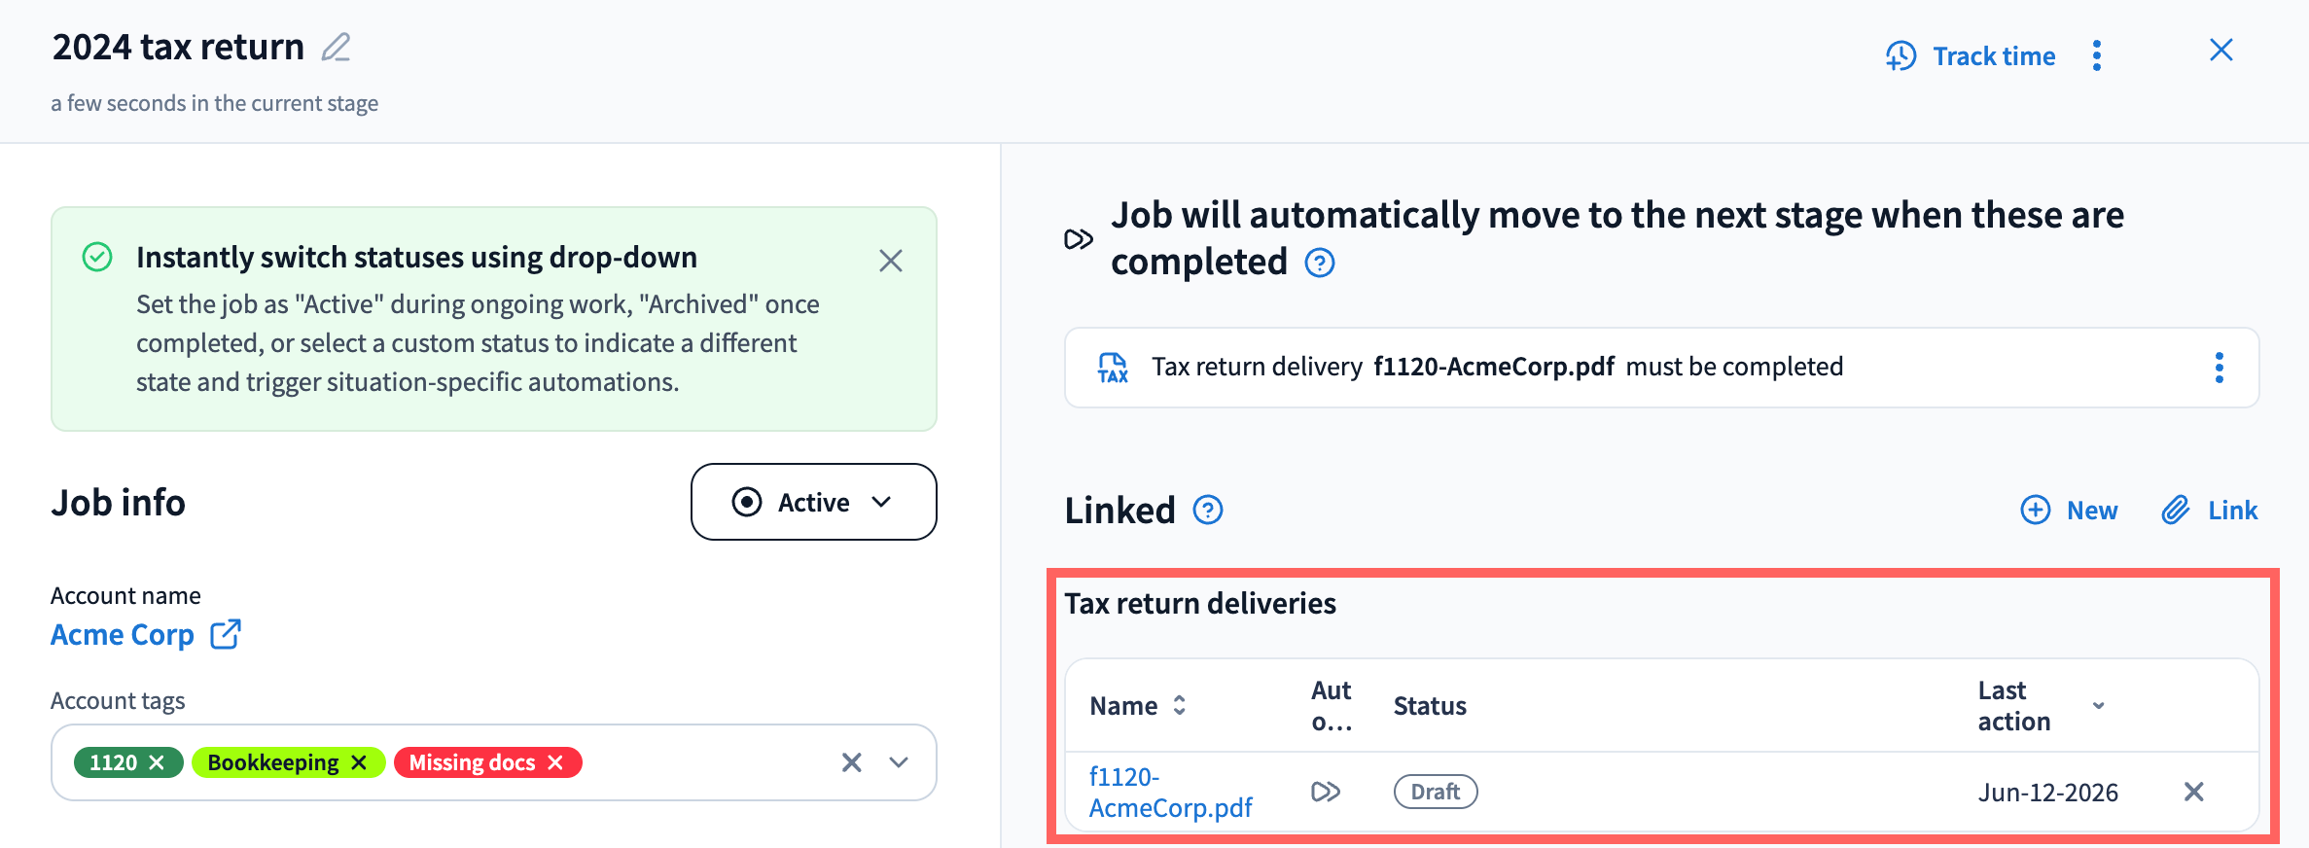Click the Tax return deliveries heading

tap(1200, 603)
